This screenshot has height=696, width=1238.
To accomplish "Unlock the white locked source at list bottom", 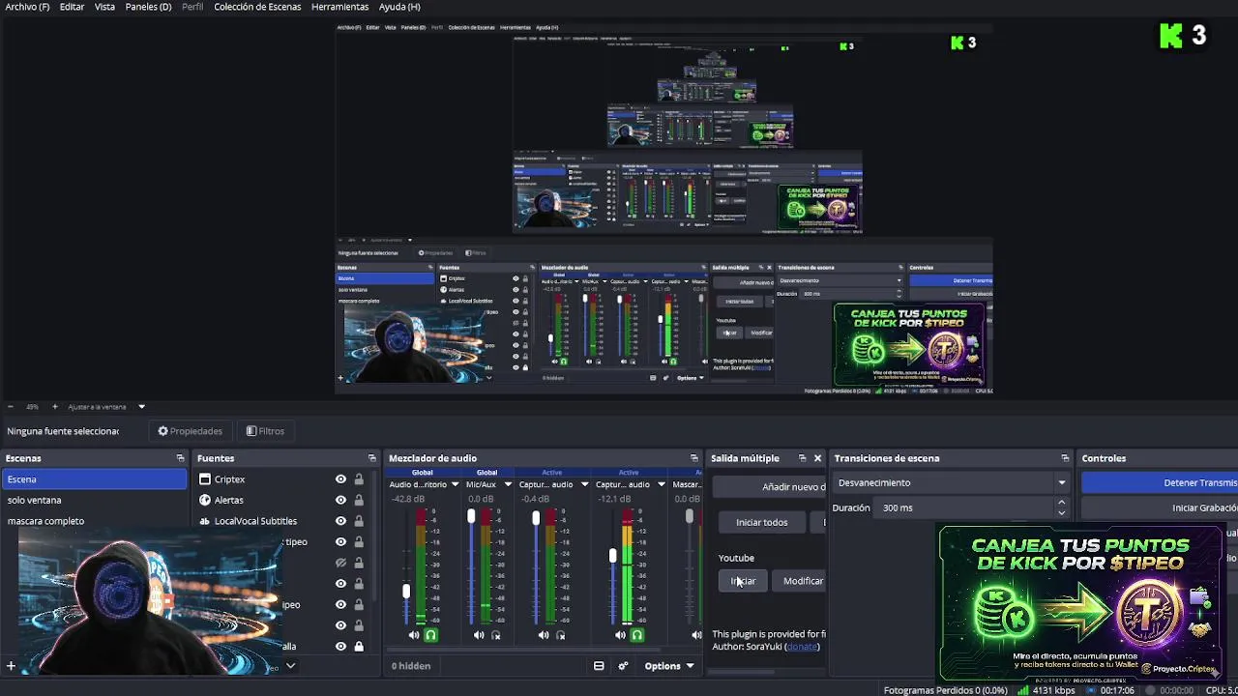I will click(359, 646).
